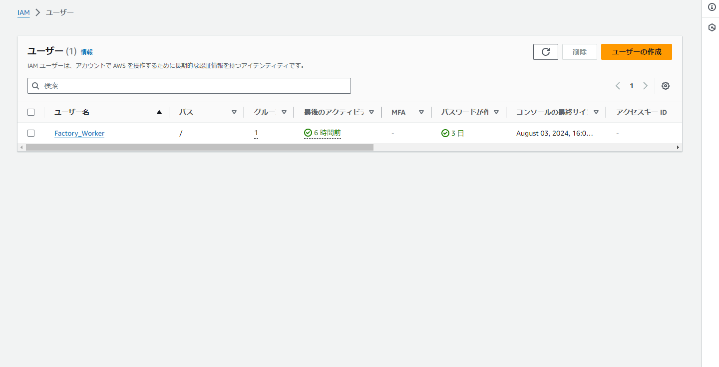This screenshot has height=367, width=719.
Task: Click the horizontal table scrollbar thumb
Action: (200, 148)
